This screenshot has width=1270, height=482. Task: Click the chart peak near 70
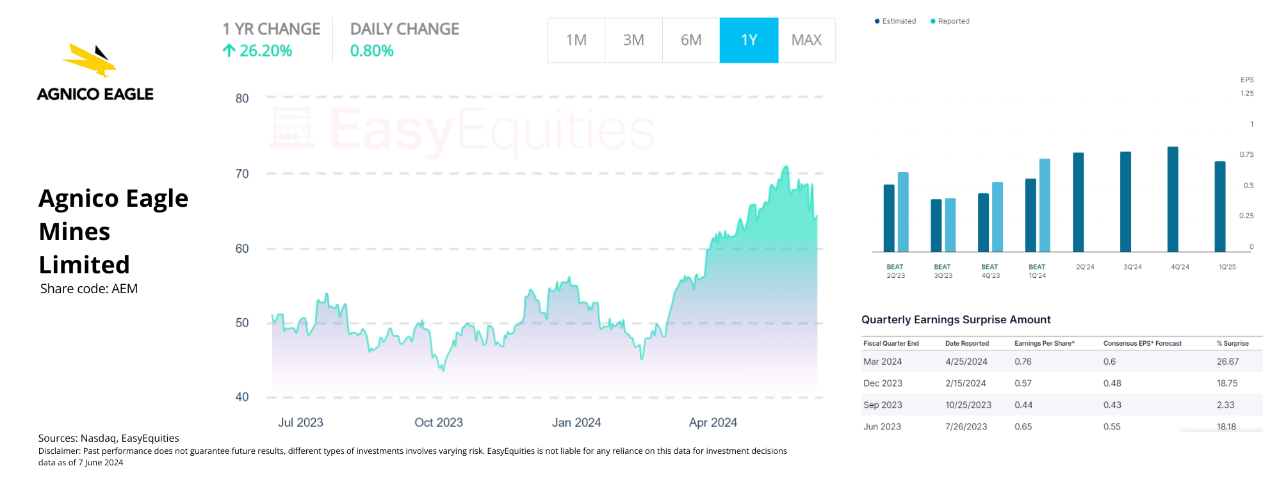(x=786, y=168)
